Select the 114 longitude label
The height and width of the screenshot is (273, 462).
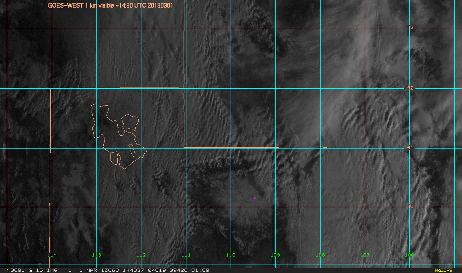click(52, 255)
